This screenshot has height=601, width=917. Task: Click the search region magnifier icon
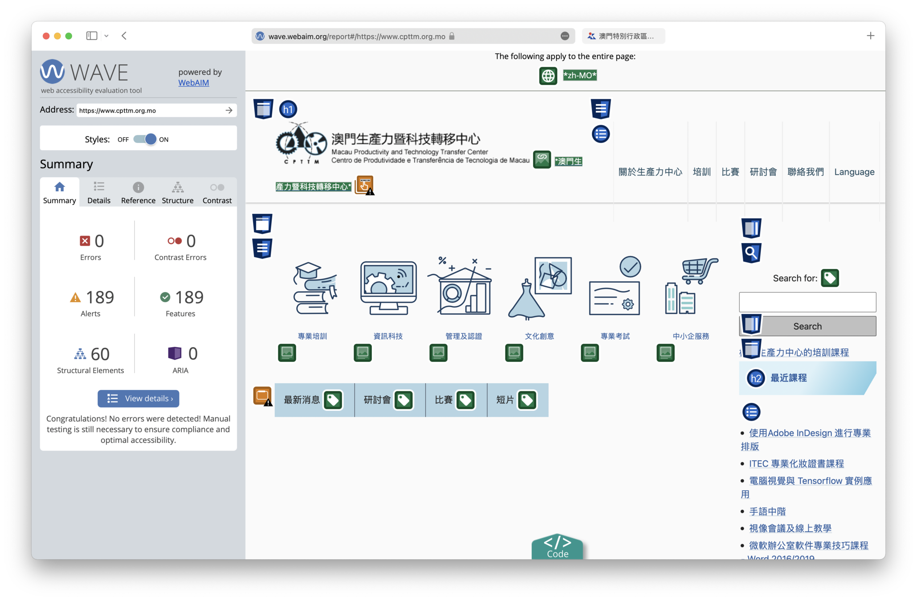[751, 253]
